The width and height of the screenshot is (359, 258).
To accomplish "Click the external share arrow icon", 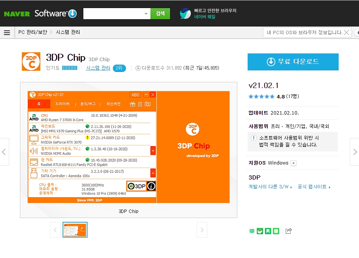I will (x=288, y=231).
